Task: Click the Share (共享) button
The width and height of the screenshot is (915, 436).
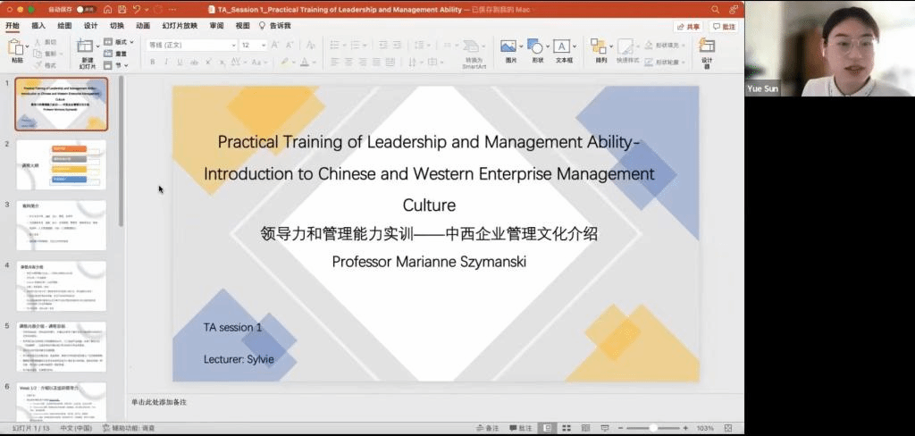Action: click(689, 27)
